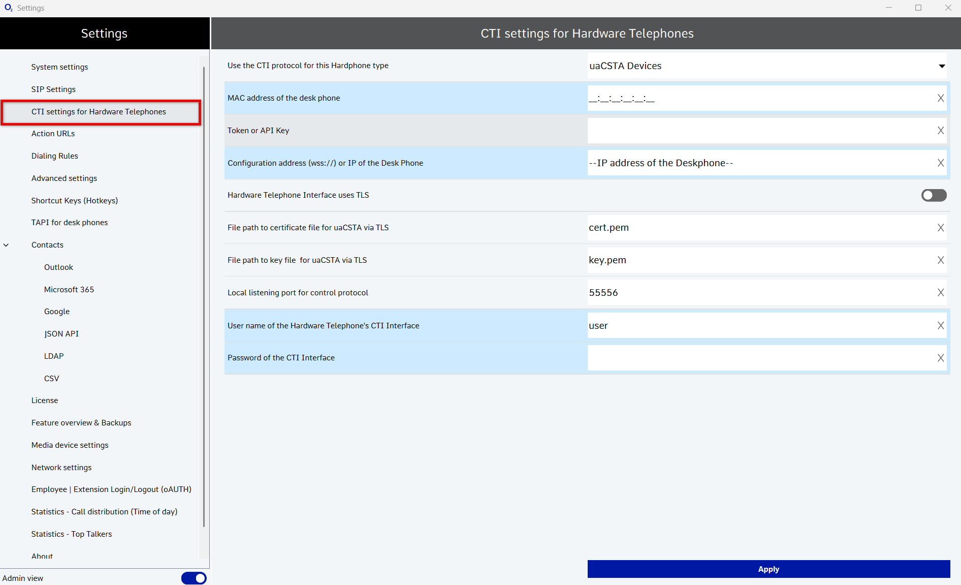Clear the Token or API Key field
961x585 pixels.
pos(941,131)
